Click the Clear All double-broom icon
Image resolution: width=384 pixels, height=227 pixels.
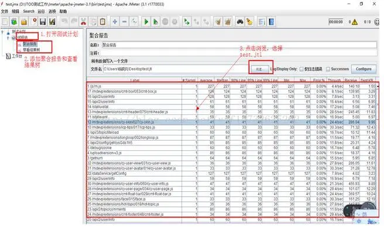228,22
